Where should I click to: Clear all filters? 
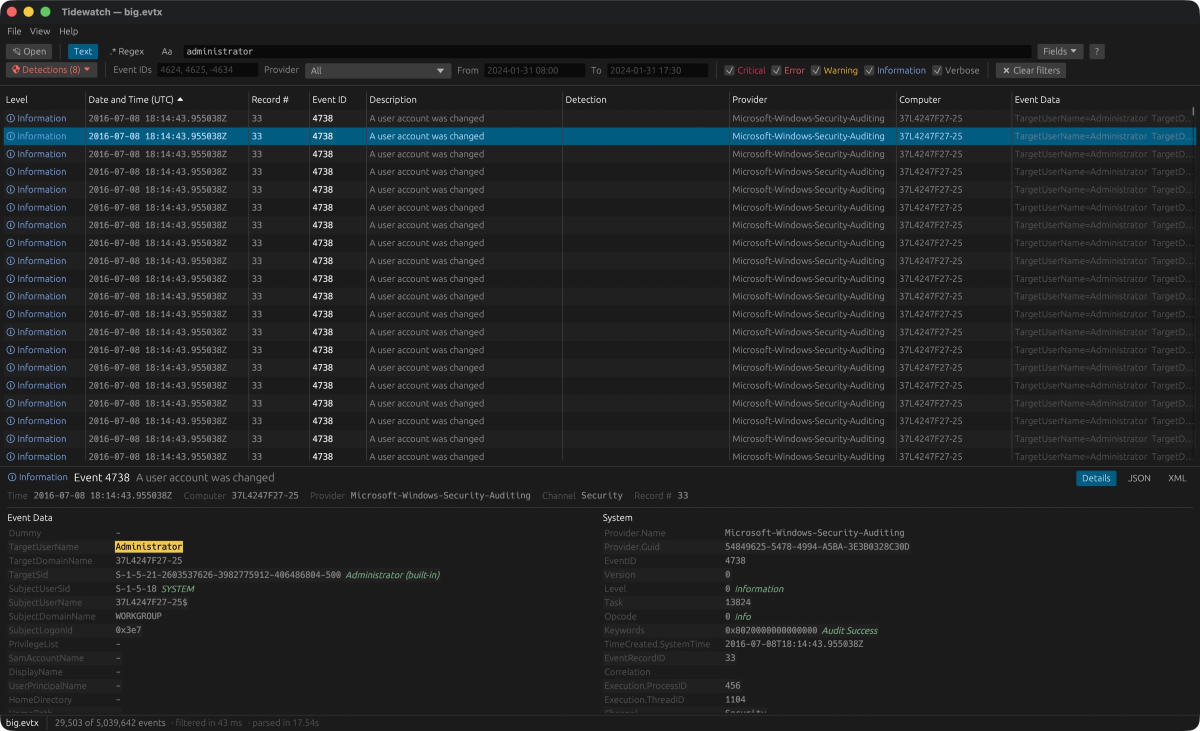[x=1030, y=70]
